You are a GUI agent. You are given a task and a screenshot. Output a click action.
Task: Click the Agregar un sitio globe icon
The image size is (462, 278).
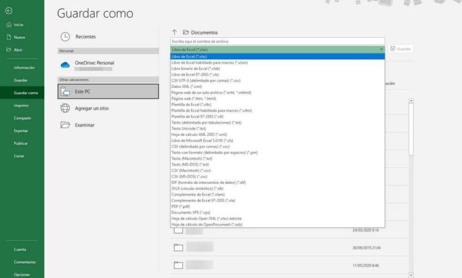click(x=65, y=108)
